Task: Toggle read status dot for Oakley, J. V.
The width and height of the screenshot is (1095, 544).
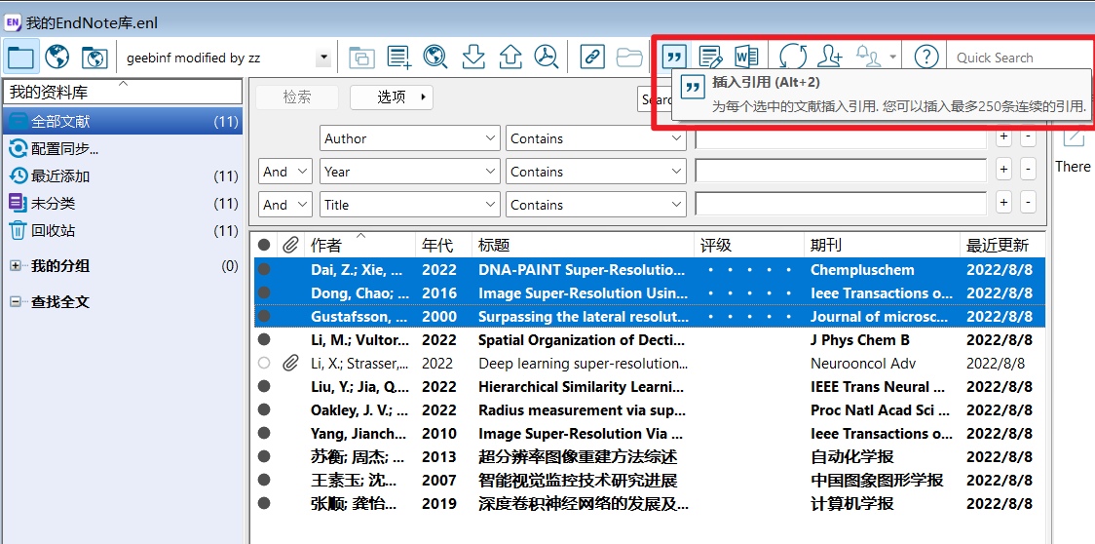Action: (x=264, y=409)
